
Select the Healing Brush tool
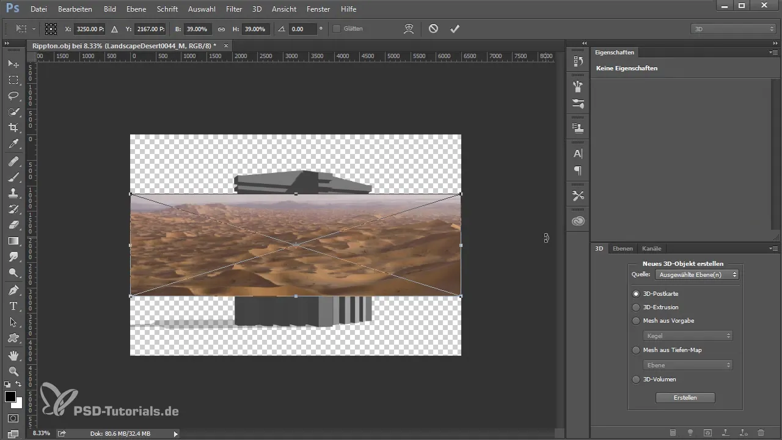(13, 161)
